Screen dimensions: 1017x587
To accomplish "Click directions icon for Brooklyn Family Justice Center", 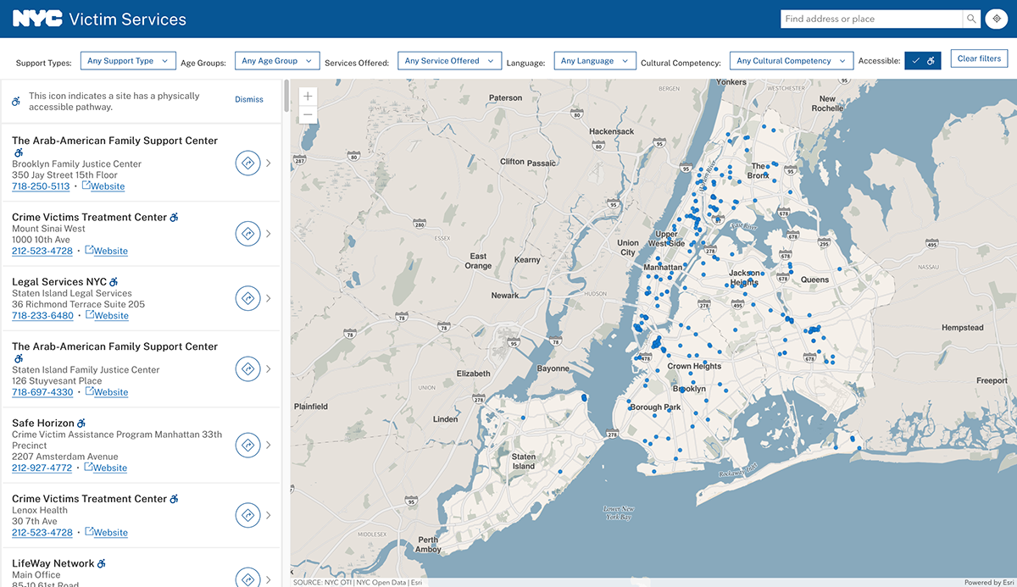I will tap(247, 163).
